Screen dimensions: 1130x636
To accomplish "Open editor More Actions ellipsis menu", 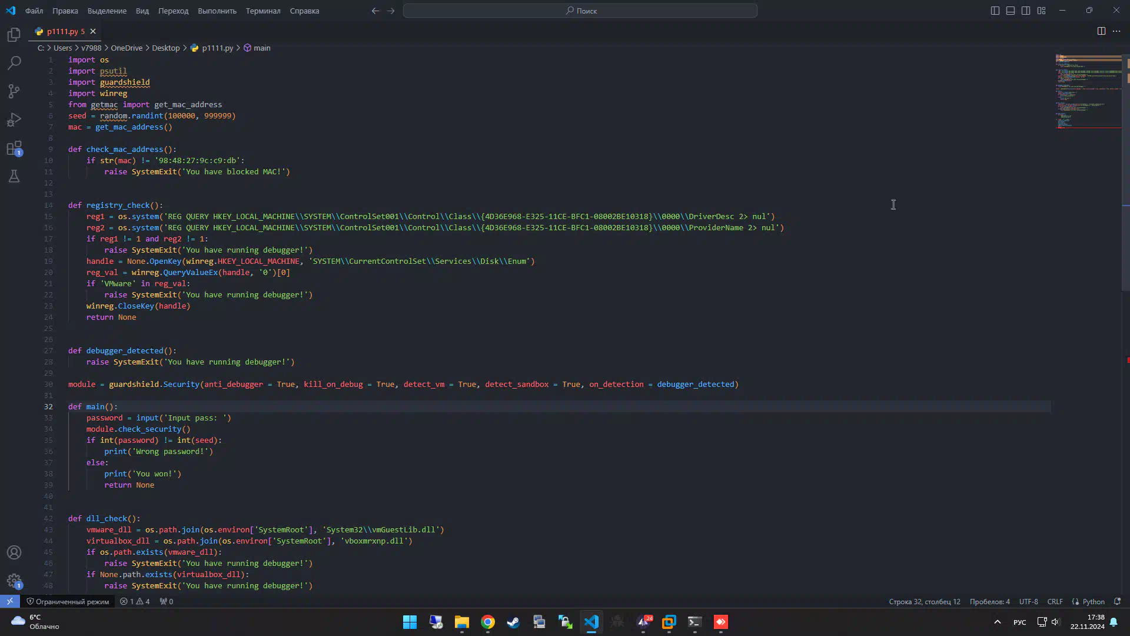I will (1116, 31).
